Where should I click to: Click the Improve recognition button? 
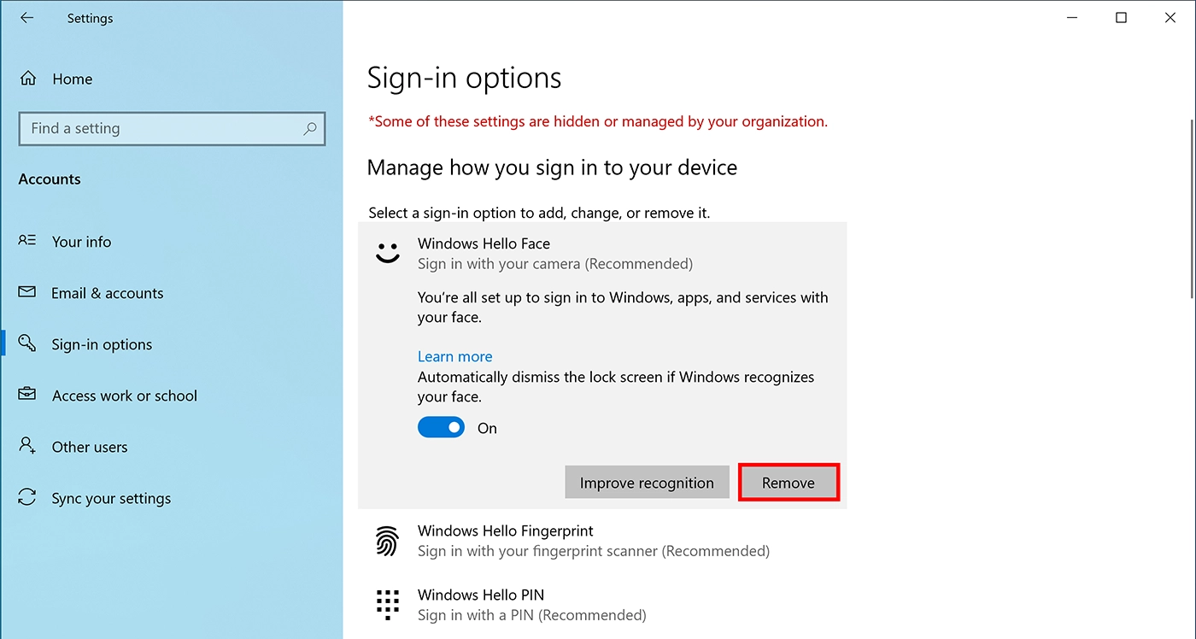[647, 483]
